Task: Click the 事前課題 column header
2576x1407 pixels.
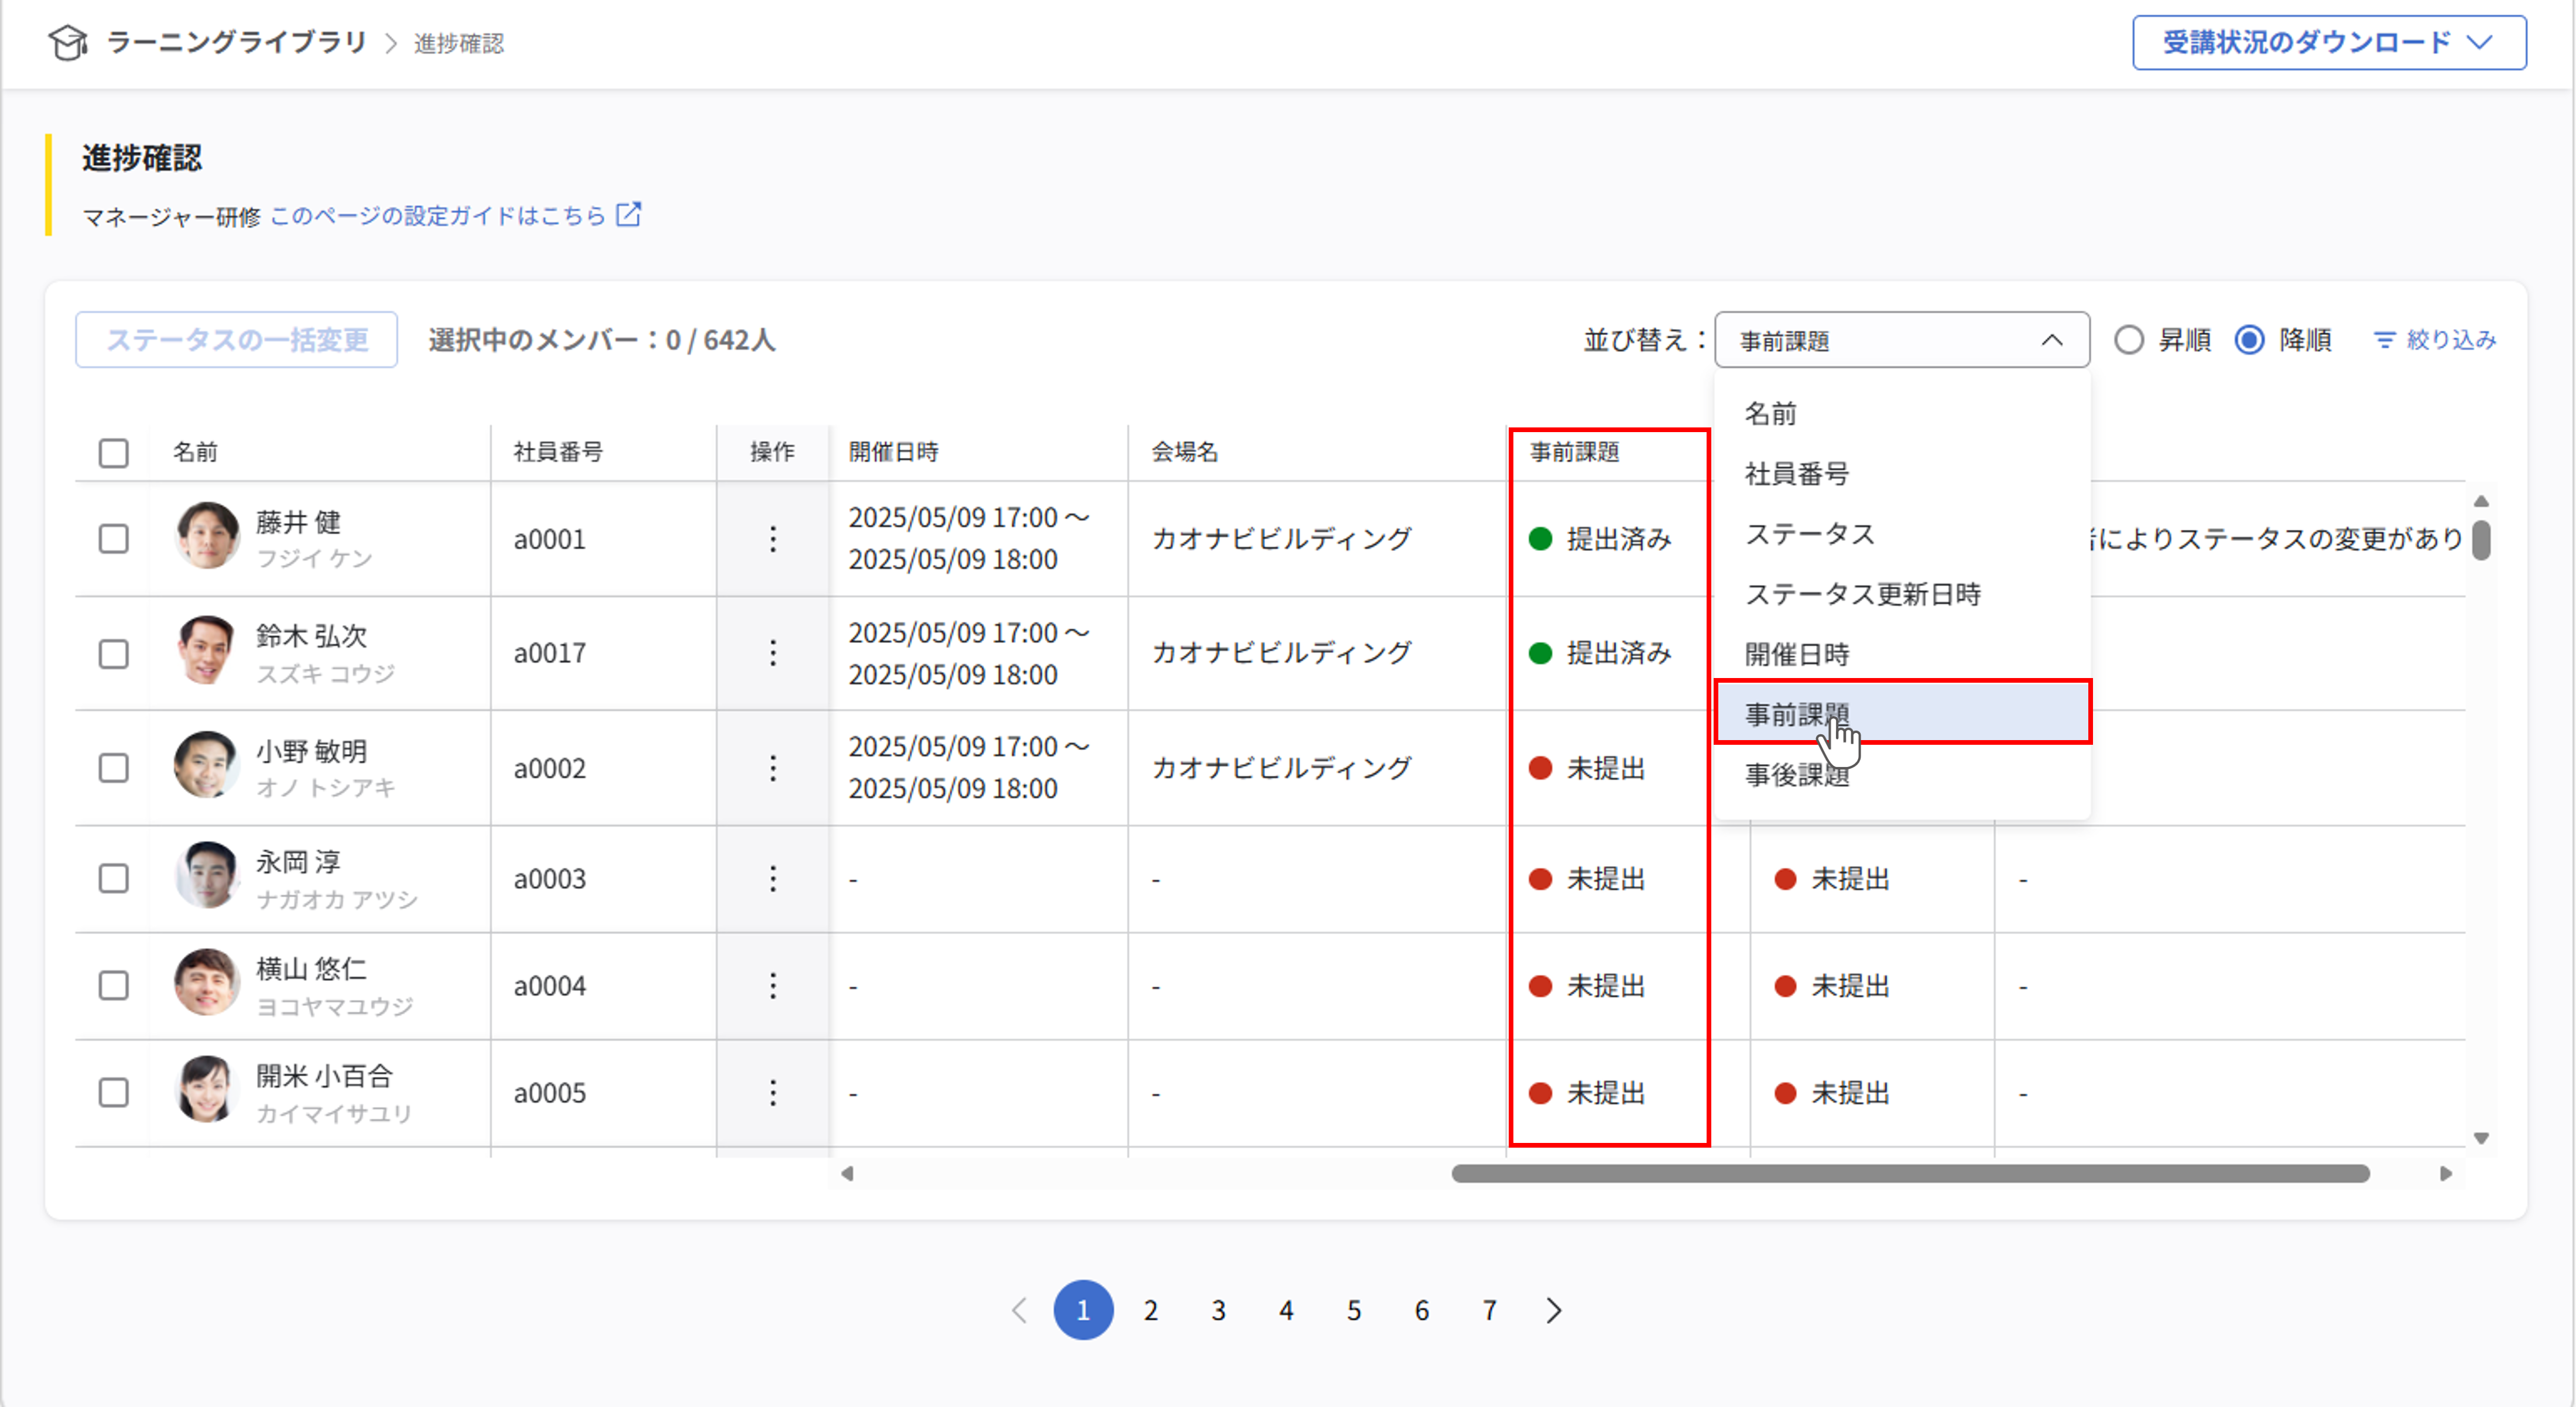Action: (1574, 453)
